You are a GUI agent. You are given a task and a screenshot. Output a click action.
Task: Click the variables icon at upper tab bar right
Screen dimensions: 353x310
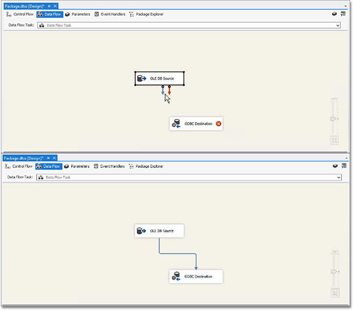pos(344,14)
